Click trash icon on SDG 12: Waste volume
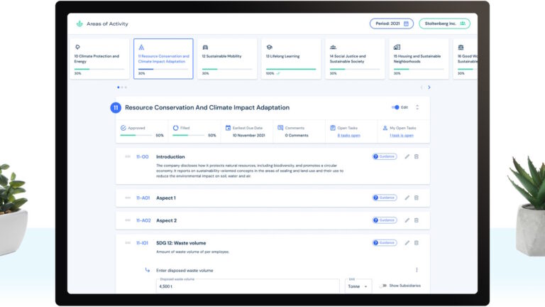Image resolution: width=545 pixels, height=307 pixels. tap(417, 242)
